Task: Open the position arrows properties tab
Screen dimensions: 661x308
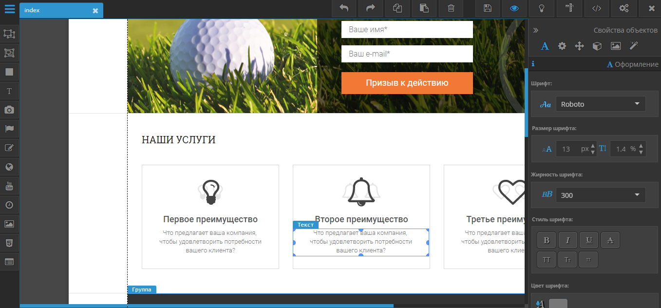Action: tap(579, 46)
